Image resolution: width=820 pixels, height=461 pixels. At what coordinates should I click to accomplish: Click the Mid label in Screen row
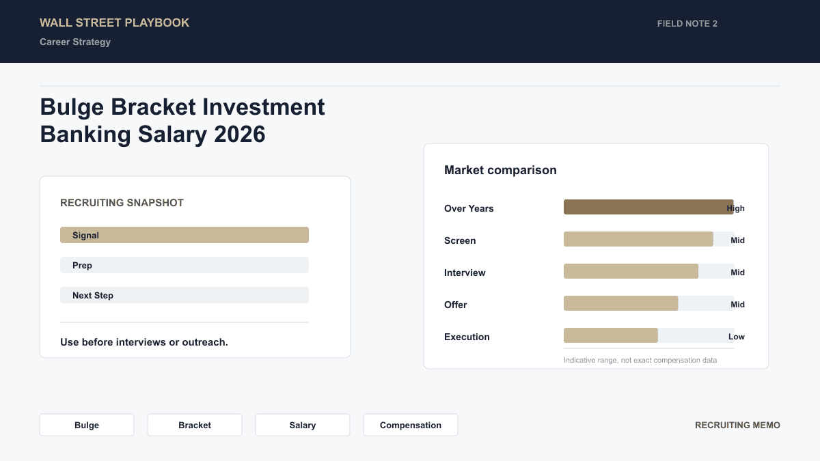point(738,240)
